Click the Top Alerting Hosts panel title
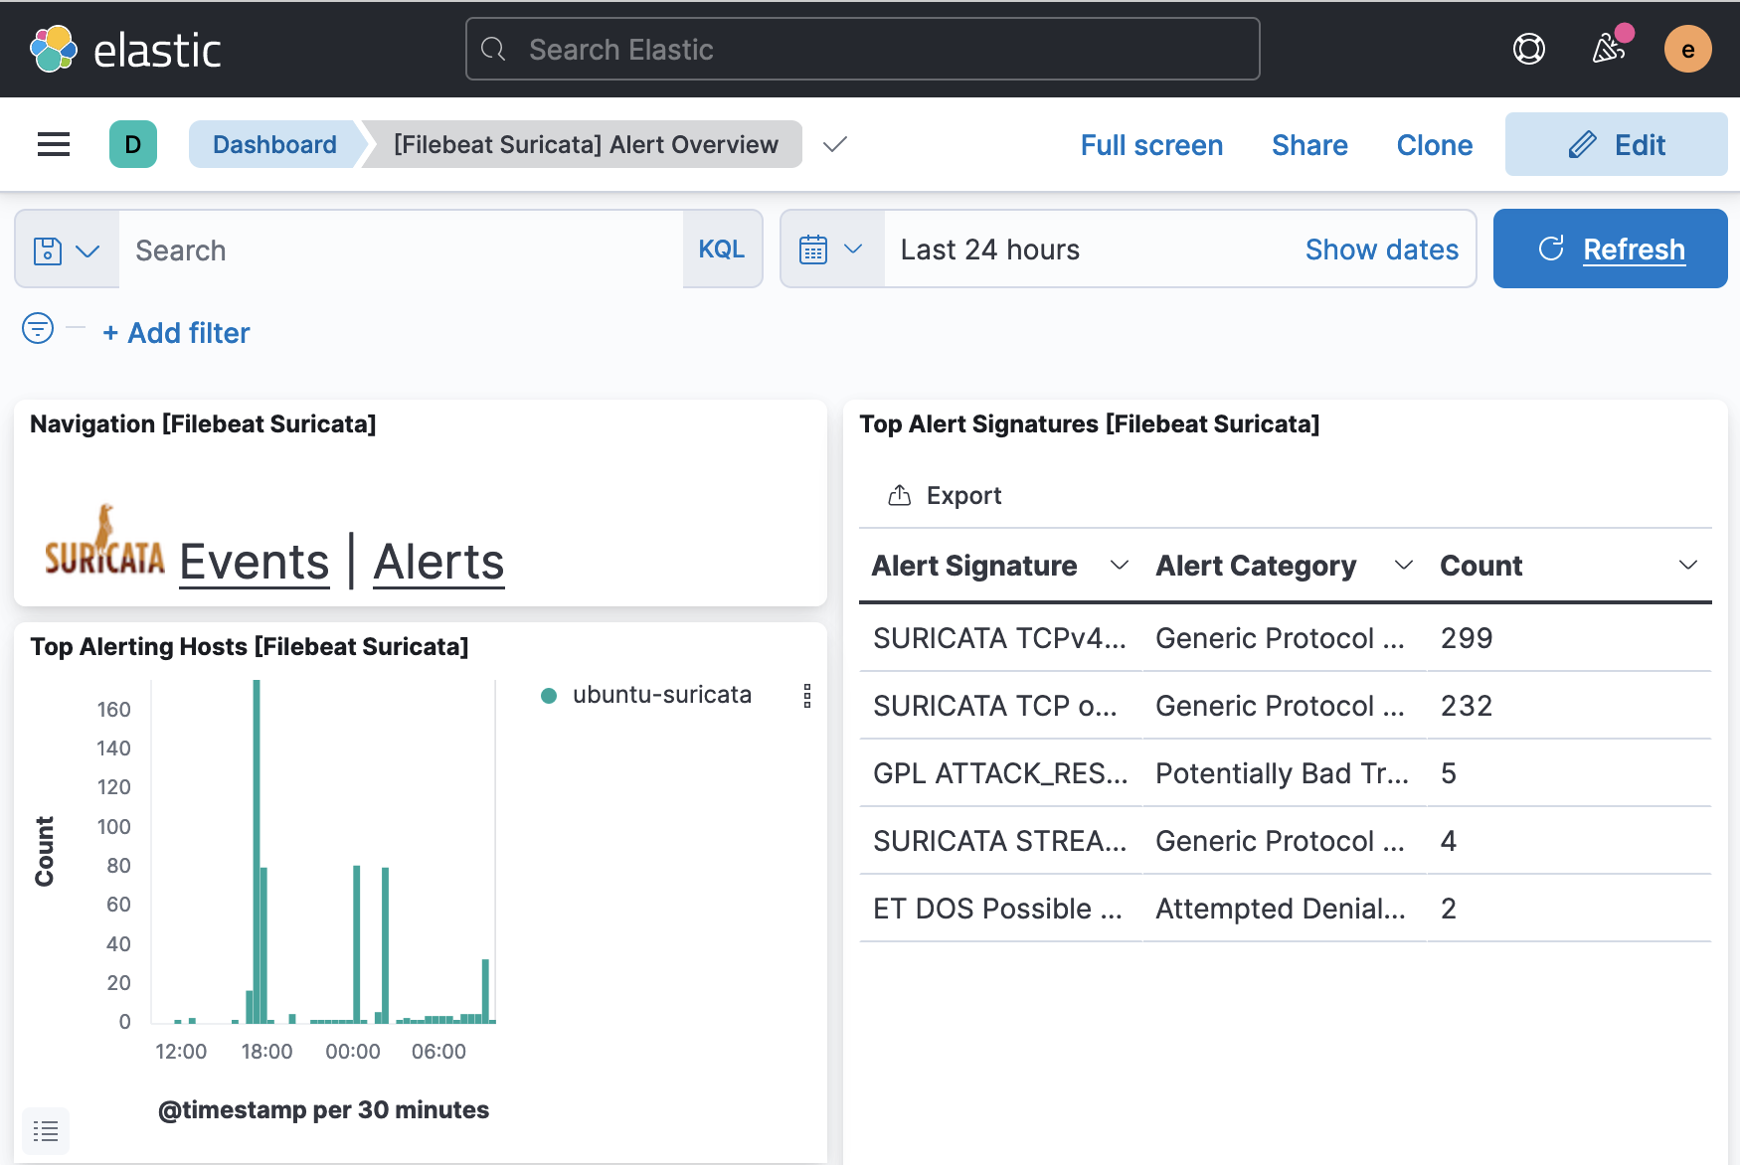The image size is (1740, 1165). 250,647
